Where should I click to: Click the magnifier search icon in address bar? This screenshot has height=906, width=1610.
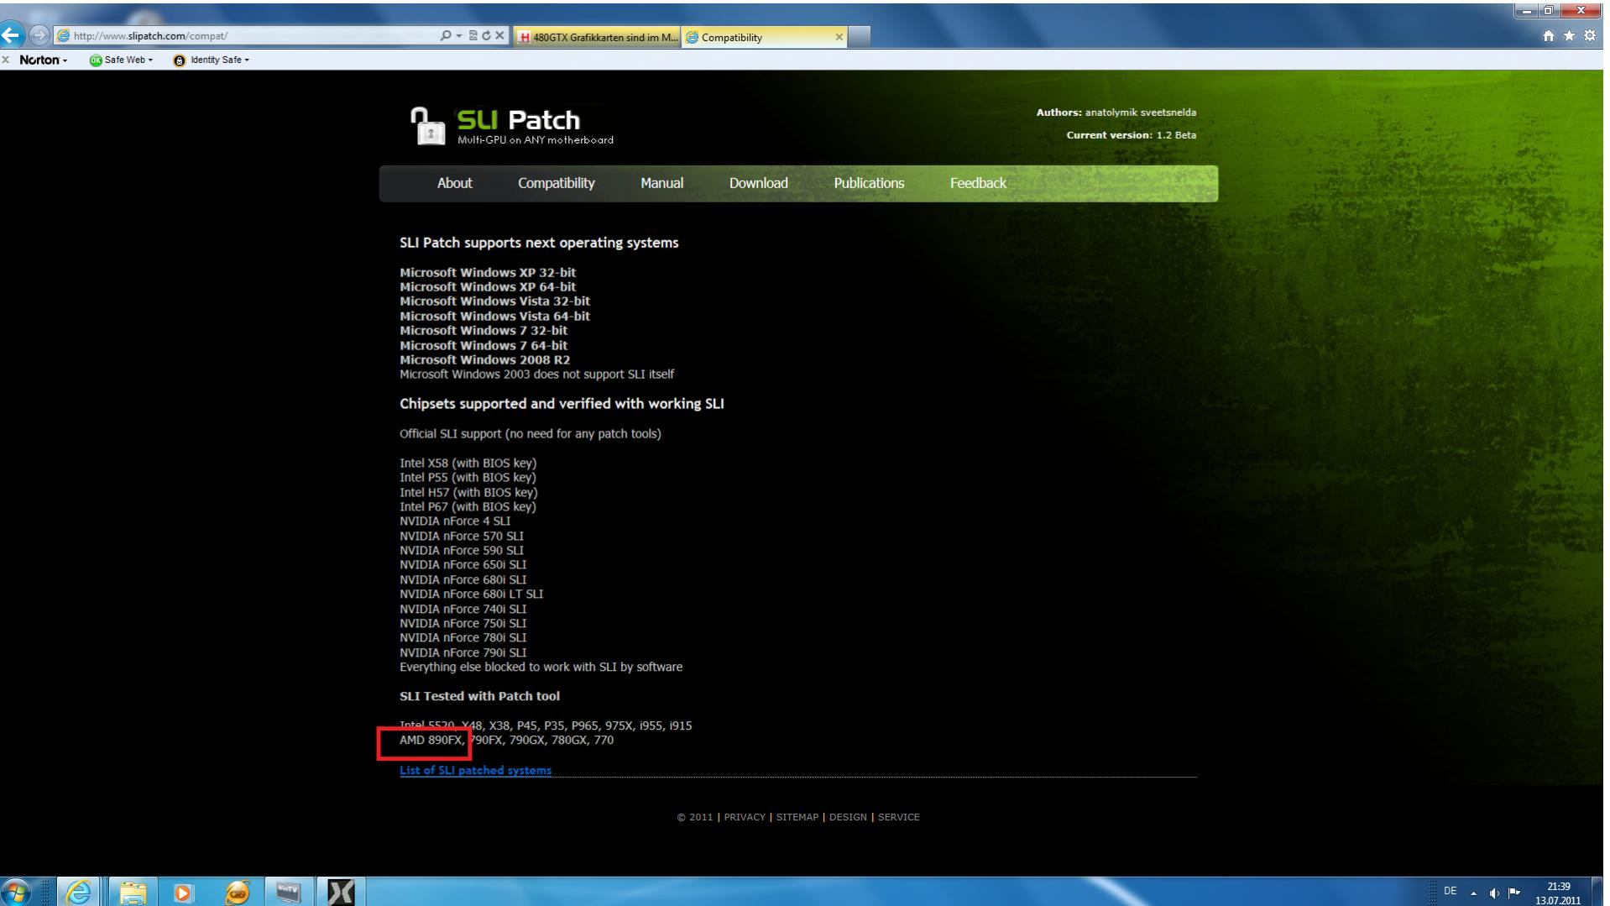click(x=444, y=36)
